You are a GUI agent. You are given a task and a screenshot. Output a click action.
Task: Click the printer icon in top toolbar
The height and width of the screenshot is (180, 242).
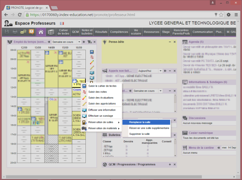pyautogui.click(x=14, y=32)
